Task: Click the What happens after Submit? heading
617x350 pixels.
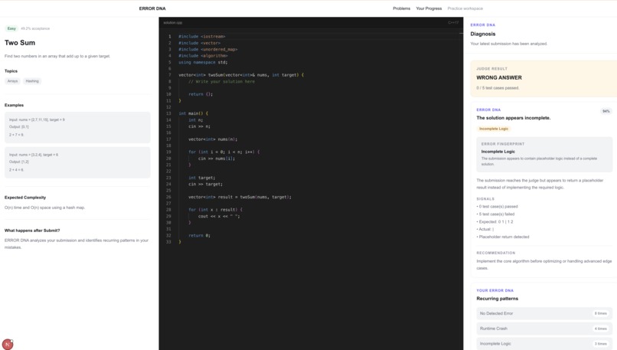Action: coord(32,231)
